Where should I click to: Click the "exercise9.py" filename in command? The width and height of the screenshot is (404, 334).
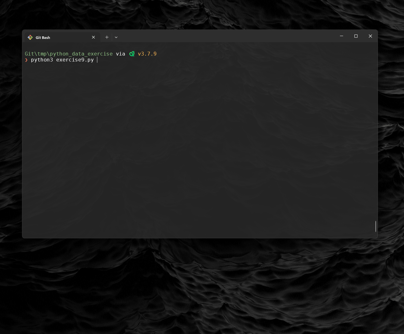pos(75,60)
